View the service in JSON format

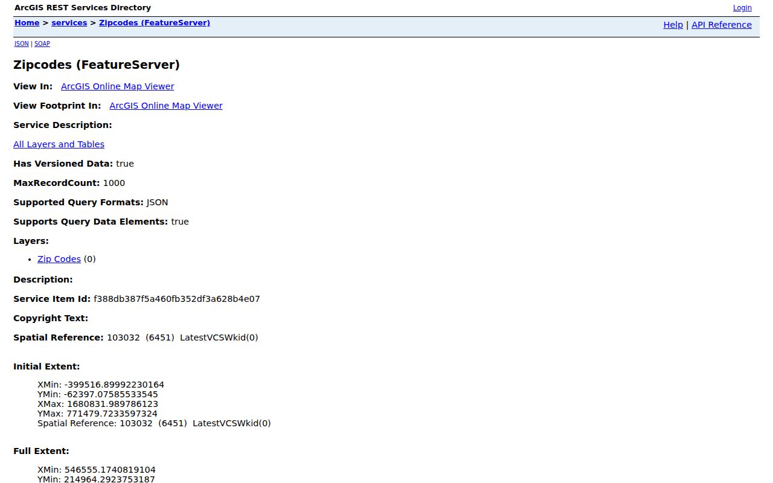[22, 44]
